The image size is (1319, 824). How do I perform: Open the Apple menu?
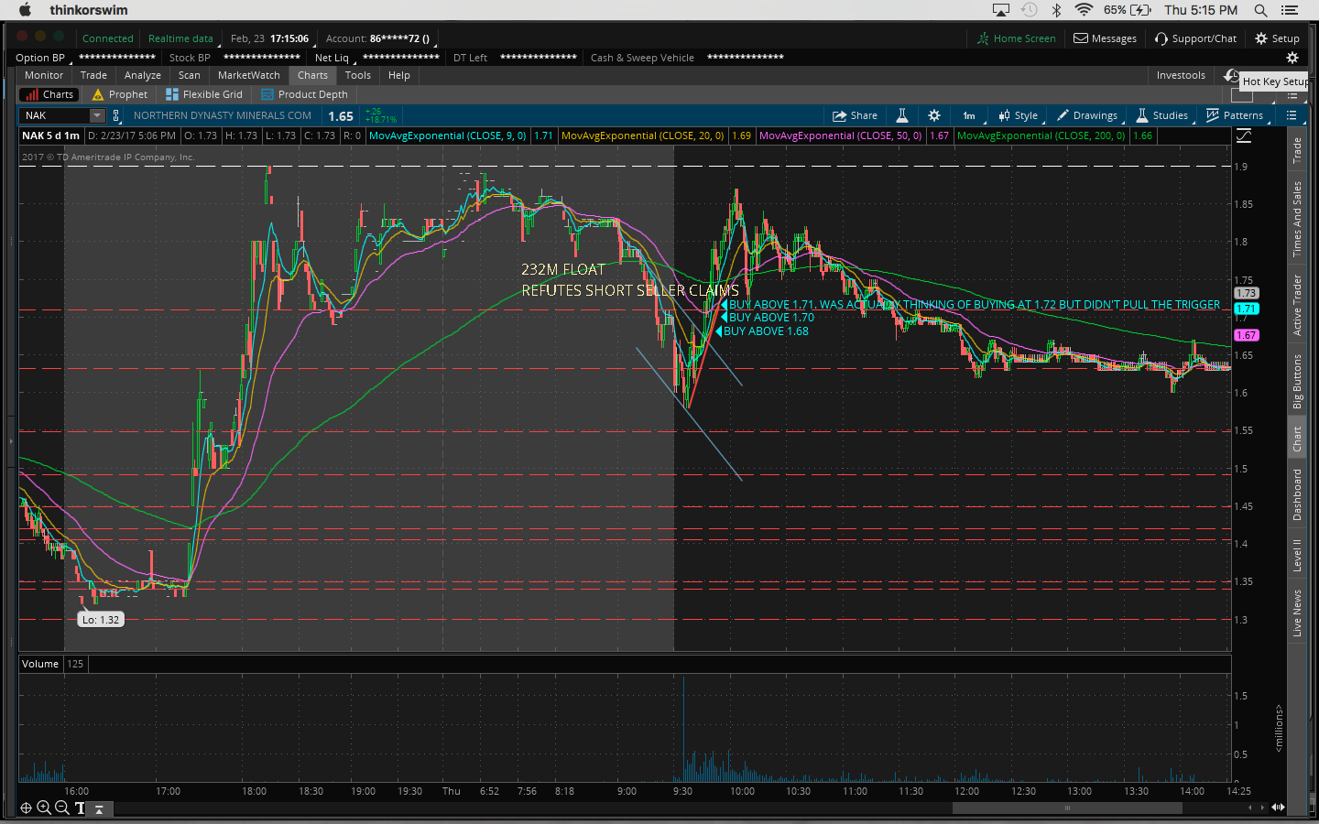pos(25,10)
